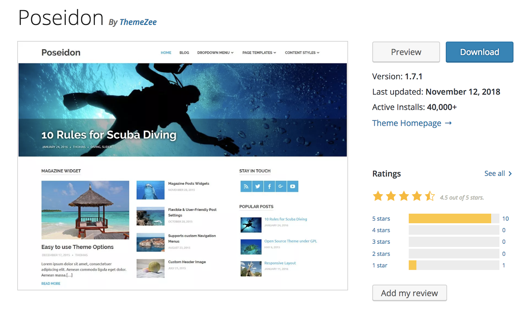532x316 pixels.
Task: Open See all ratings
Action: (498, 173)
